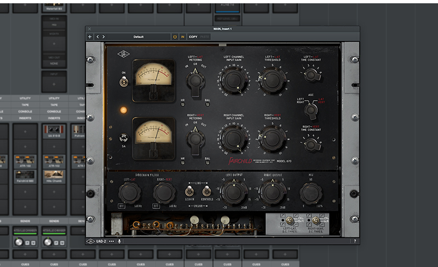Click SENDS label below Hits Chamb column

click(x=54, y=221)
